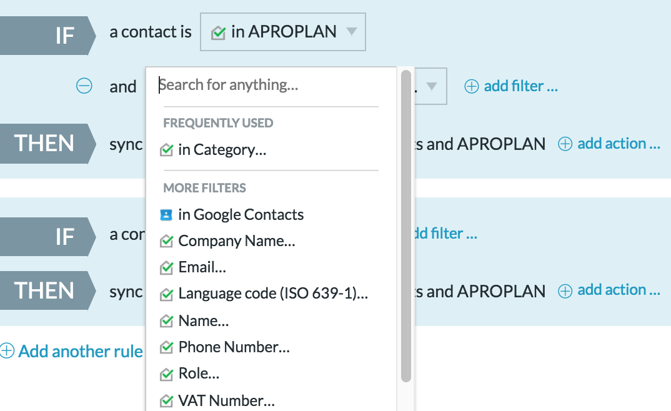Click the check icon next to 'Email...'
Screen dimensions: 671x411
tap(166, 268)
